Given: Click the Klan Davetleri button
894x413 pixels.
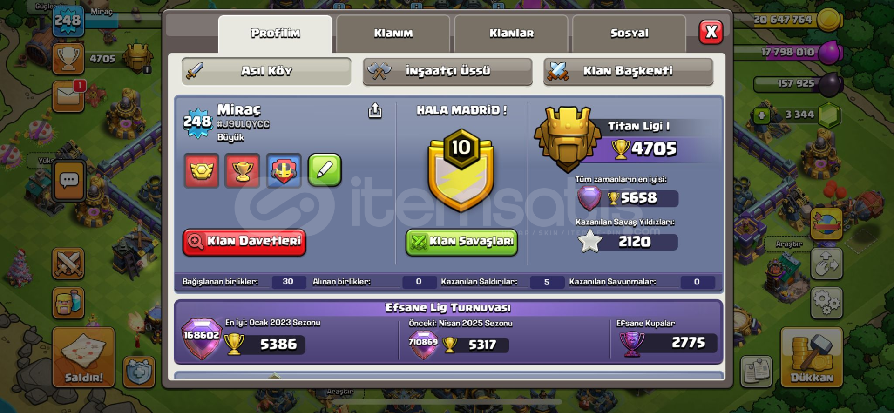Looking at the screenshot, I should click(244, 242).
